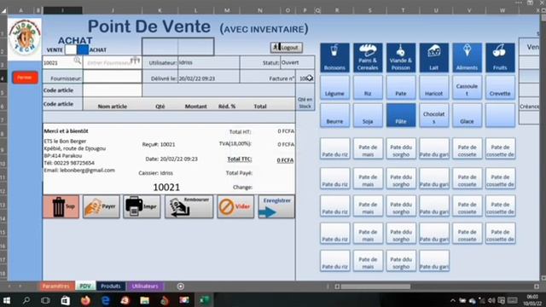Screen dimensions: 546x307
Task: Print the receipt with Impr
Action: 142,206
